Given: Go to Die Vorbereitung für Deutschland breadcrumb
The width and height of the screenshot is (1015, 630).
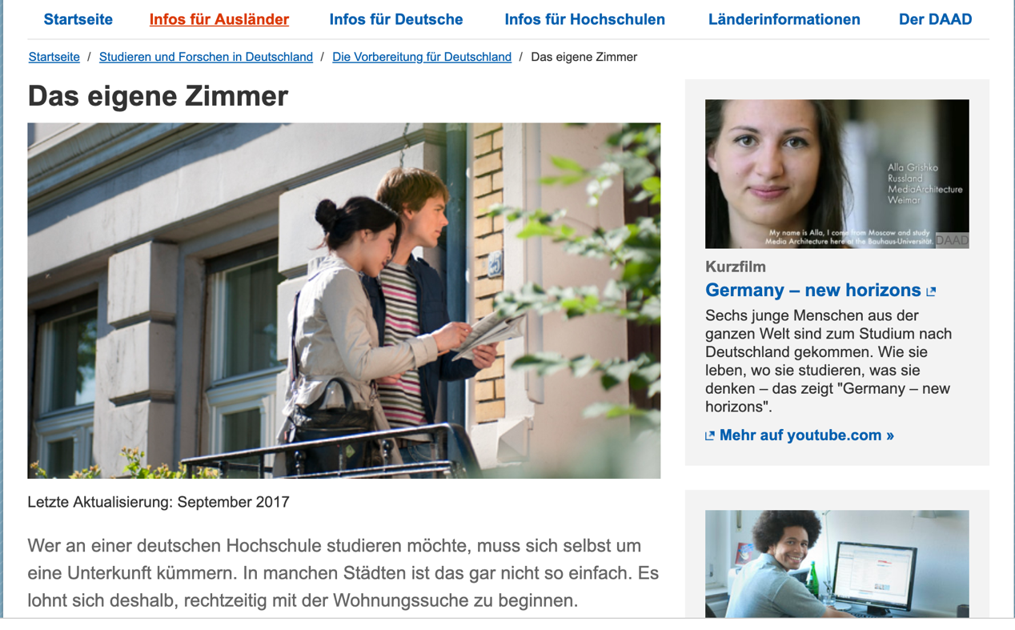Looking at the screenshot, I should click(422, 57).
